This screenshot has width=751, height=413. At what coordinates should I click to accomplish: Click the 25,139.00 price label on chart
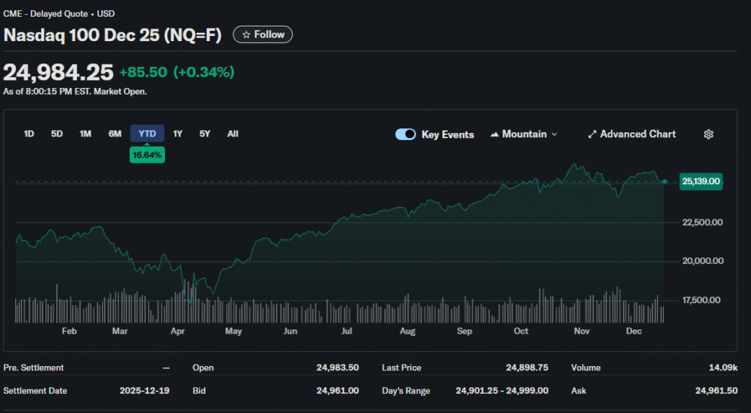tap(701, 181)
